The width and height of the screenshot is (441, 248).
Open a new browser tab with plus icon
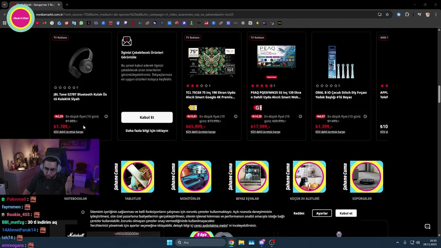pyautogui.click(x=67, y=4)
